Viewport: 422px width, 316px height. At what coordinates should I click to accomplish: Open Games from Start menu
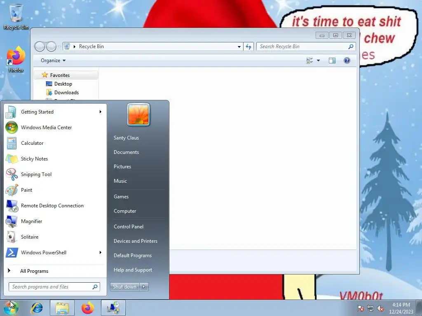pyautogui.click(x=121, y=196)
